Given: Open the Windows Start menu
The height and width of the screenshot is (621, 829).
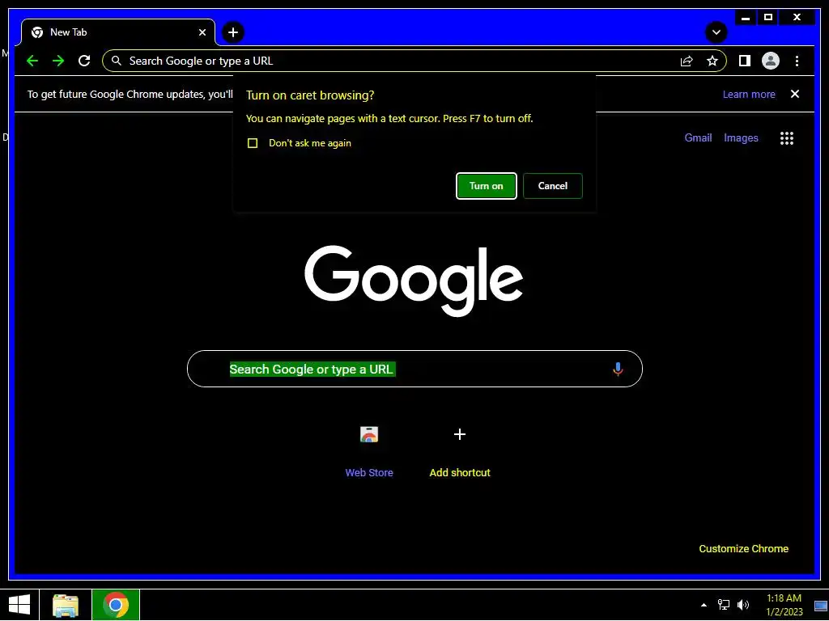Looking at the screenshot, I should (x=19, y=605).
